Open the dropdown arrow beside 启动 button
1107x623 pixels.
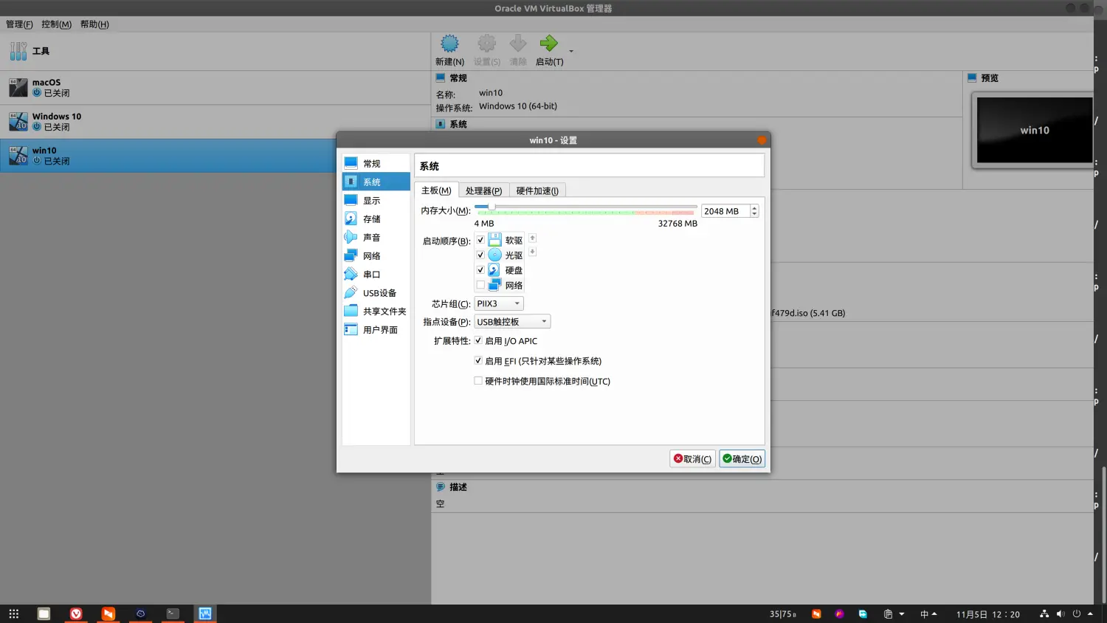(x=571, y=52)
